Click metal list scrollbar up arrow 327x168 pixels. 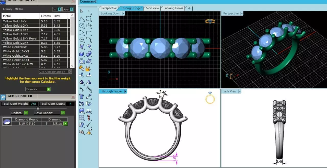click(x=72, y=15)
